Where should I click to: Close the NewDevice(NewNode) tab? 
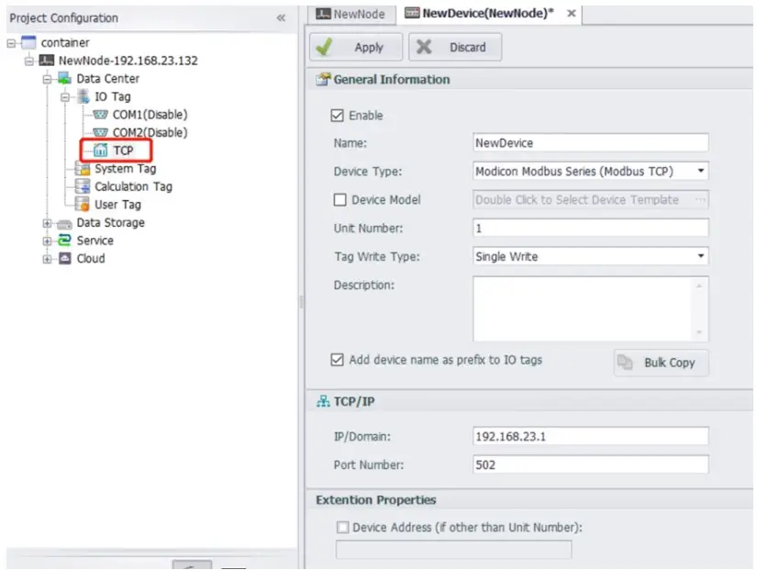571,14
